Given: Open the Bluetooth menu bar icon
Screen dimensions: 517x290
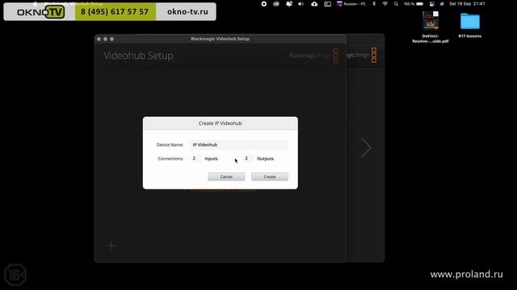Looking at the screenshot, I should pos(374,4).
